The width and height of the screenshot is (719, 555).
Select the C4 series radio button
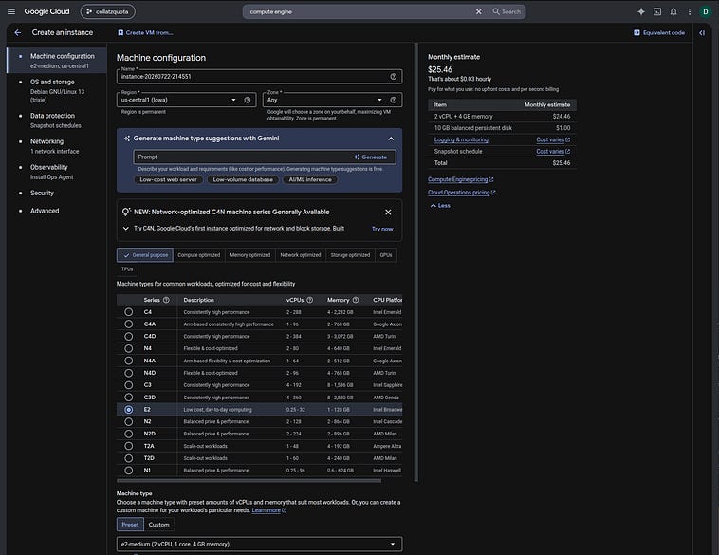coord(128,312)
